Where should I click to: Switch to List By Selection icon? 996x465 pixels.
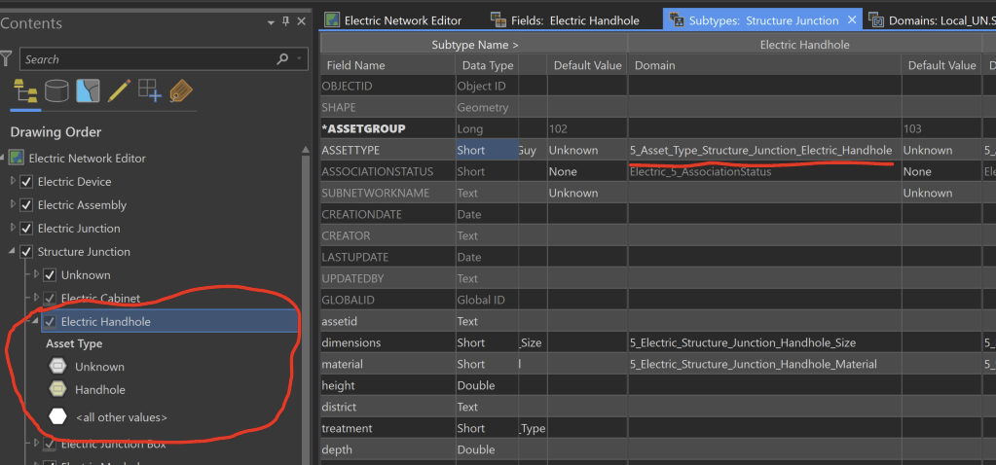[x=88, y=91]
